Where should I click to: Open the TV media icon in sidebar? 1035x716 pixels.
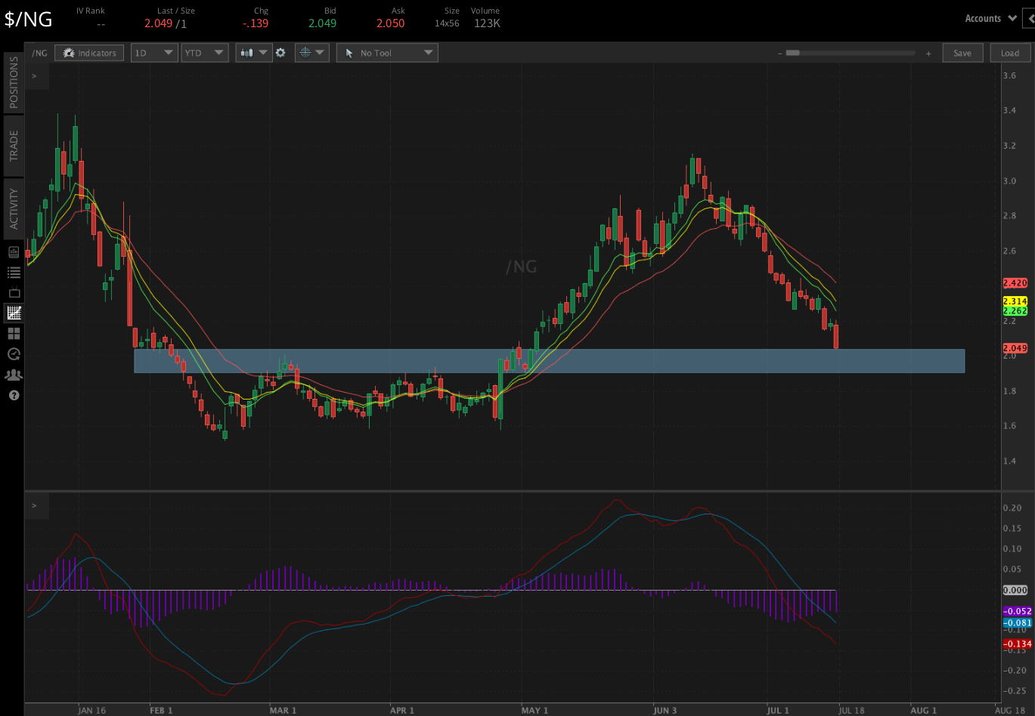[x=14, y=292]
